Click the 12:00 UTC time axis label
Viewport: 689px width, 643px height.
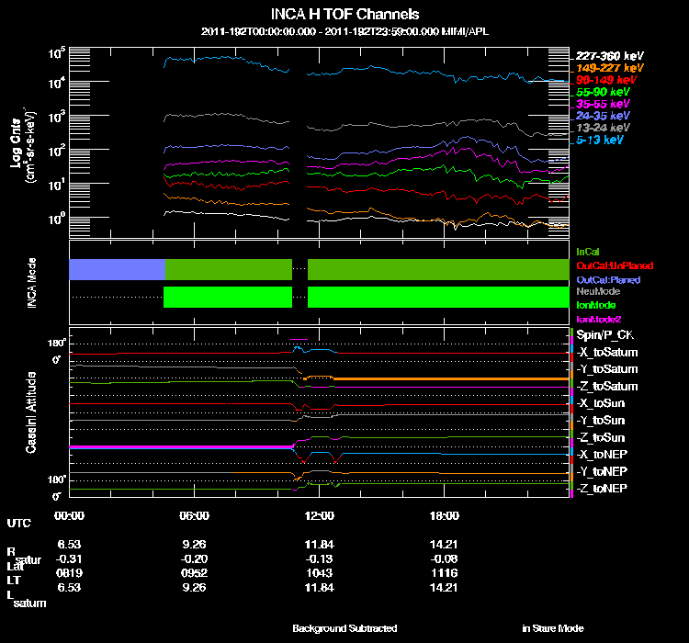click(320, 515)
